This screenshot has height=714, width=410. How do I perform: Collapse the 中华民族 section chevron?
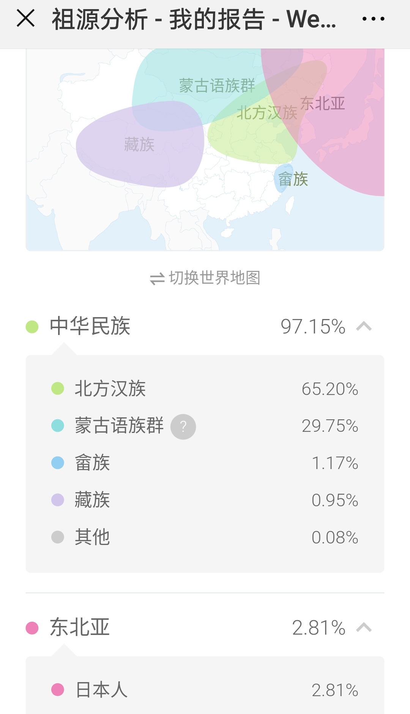click(364, 326)
